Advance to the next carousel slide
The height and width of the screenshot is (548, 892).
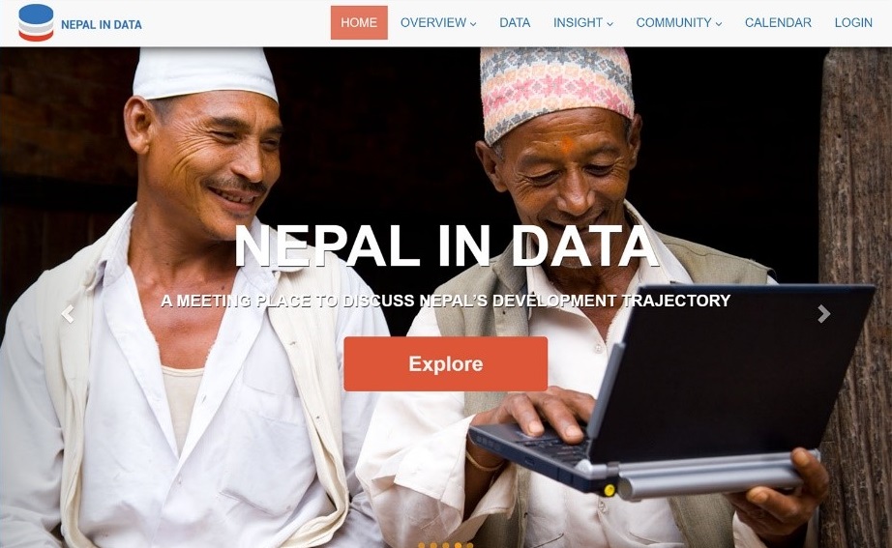pyautogui.click(x=823, y=313)
